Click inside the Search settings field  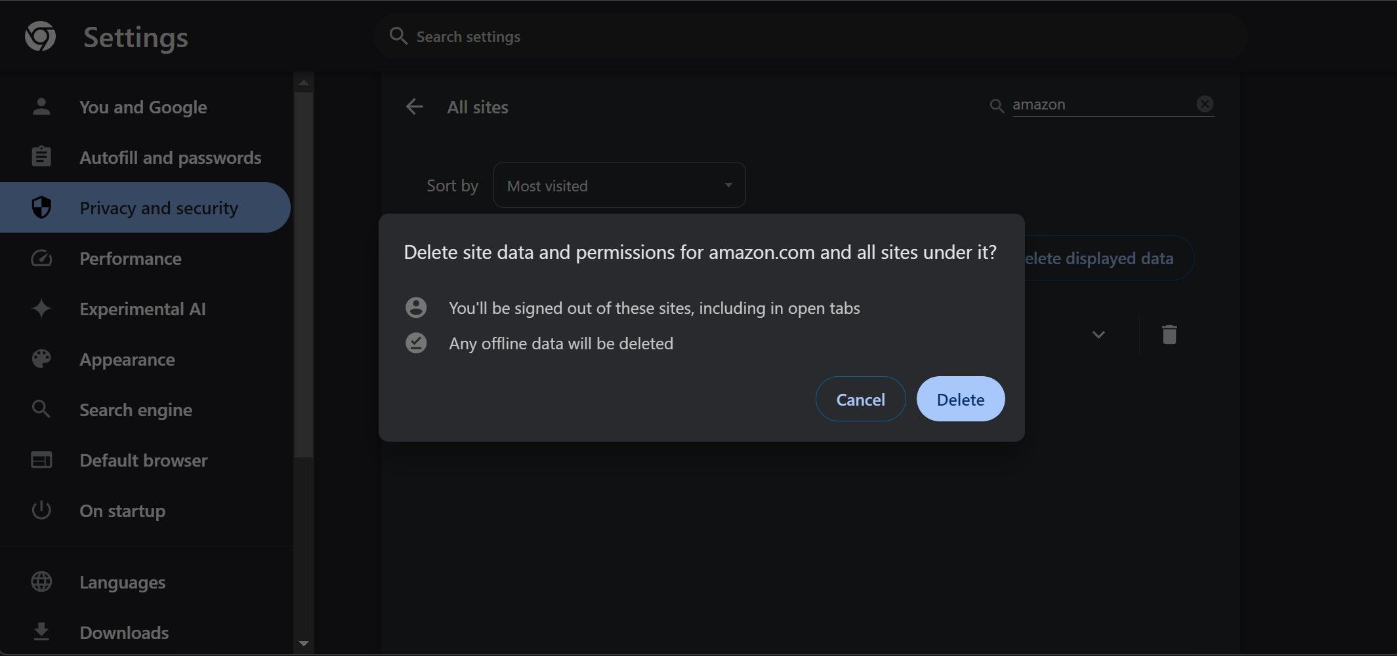pyautogui.click(x=722, y=36)
